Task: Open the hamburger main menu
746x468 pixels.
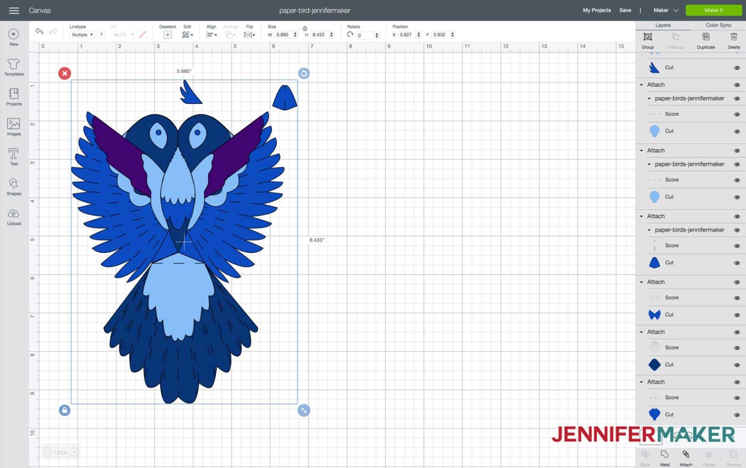Action: 14,10
